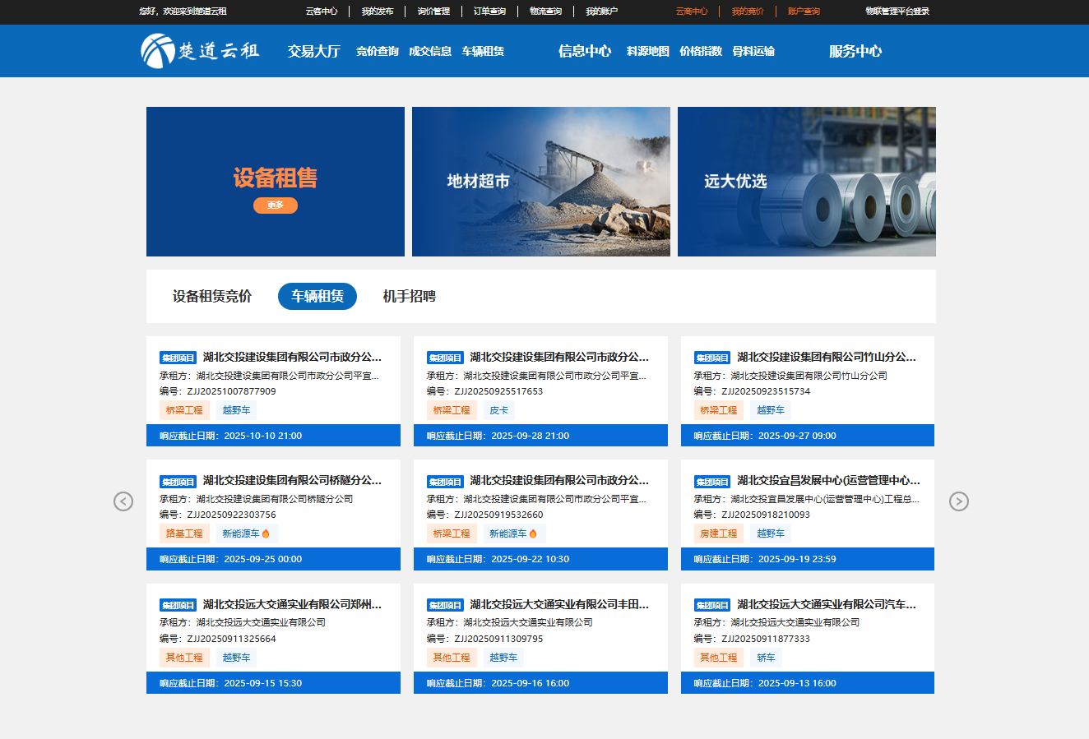Click 其他工程 tag on ZJJ20250911325664 card

184,658
